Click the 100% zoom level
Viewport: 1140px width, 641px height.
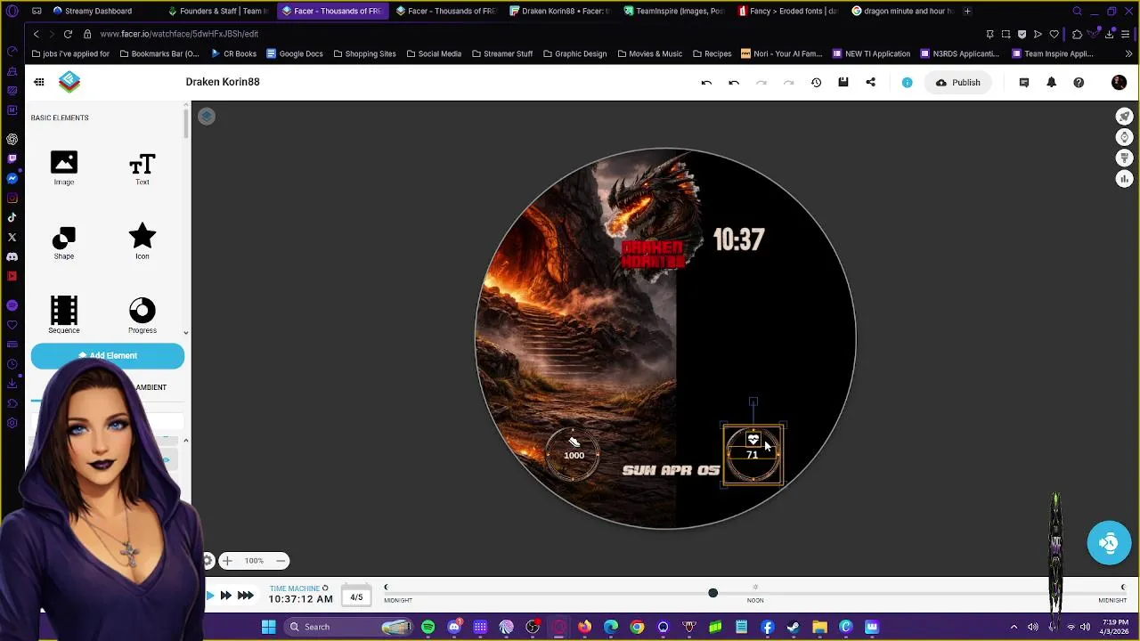(254, 561)
